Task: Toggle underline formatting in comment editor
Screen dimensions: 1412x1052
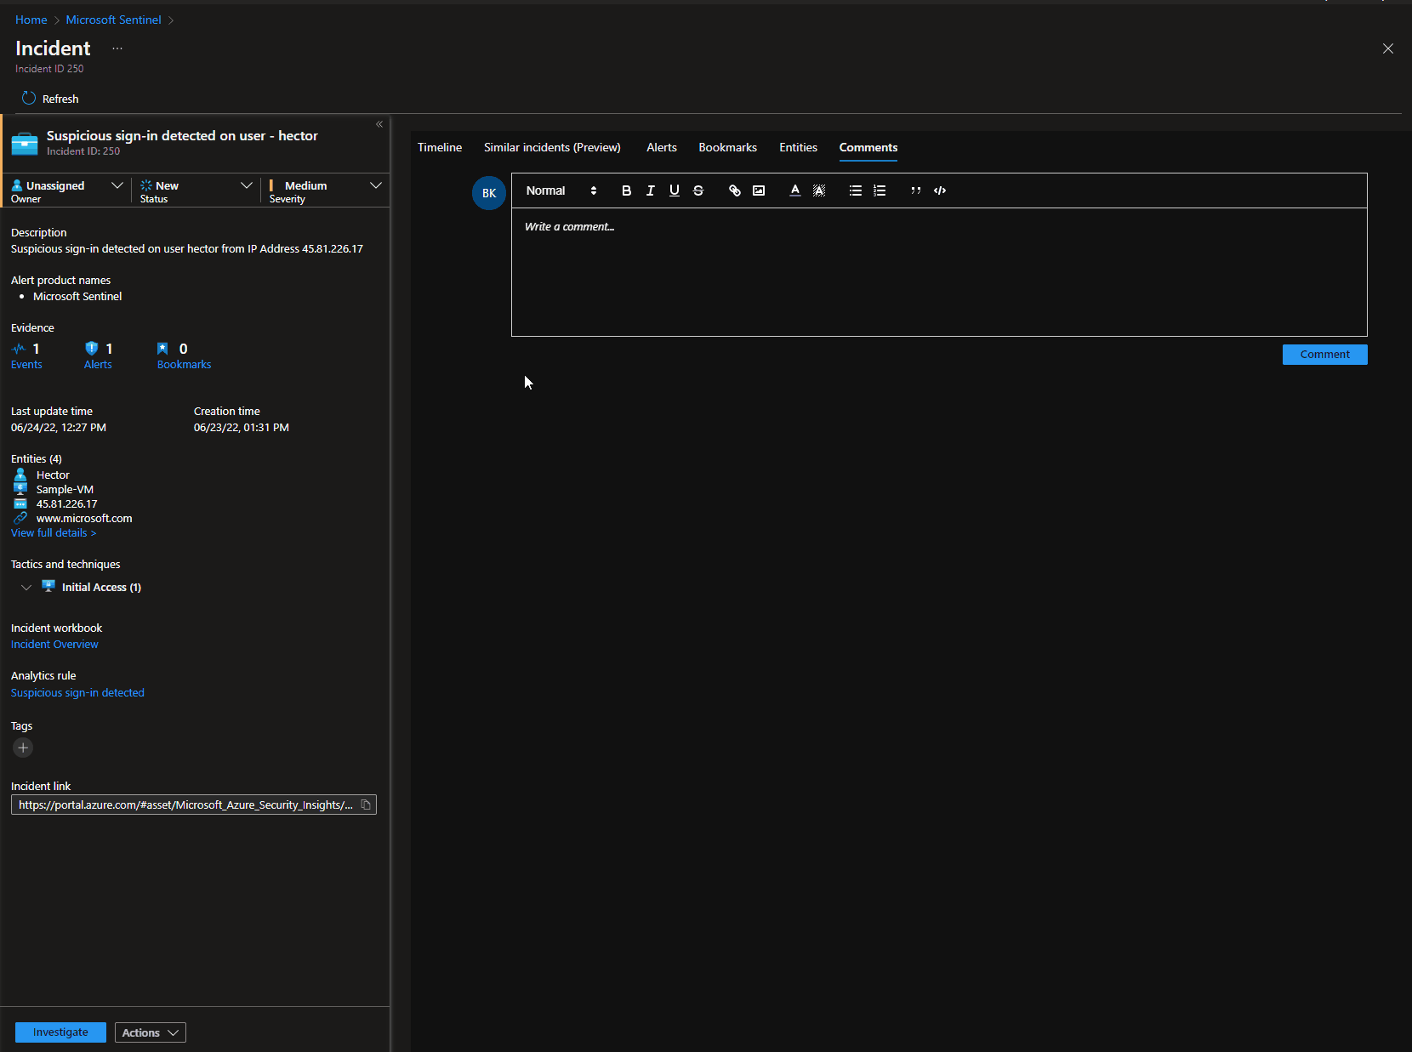Action: [x=674, y=190]
